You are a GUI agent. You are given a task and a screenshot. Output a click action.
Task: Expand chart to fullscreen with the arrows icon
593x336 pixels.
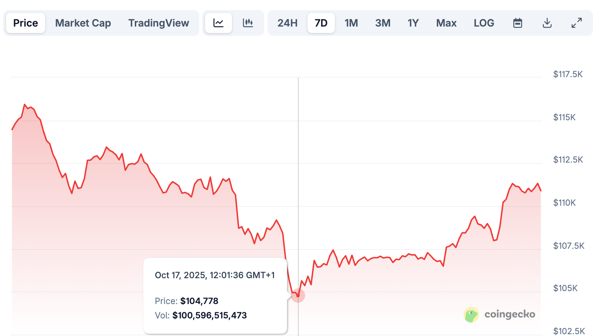pos(577,23)
